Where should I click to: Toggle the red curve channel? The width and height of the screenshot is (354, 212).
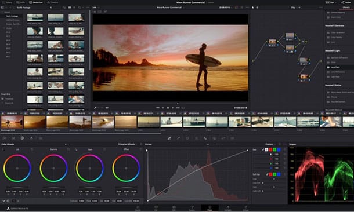click(x=270, y=149)
